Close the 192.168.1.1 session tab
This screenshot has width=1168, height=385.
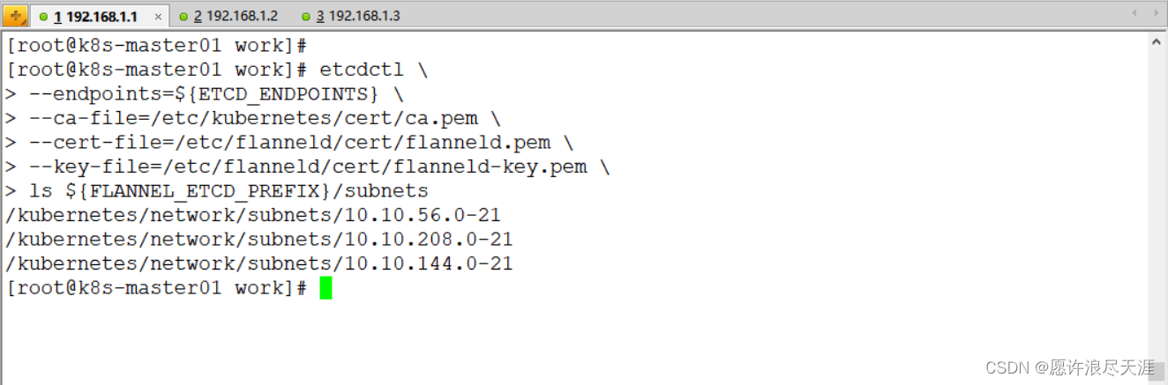pyautogui.click(x=158, y=17)
